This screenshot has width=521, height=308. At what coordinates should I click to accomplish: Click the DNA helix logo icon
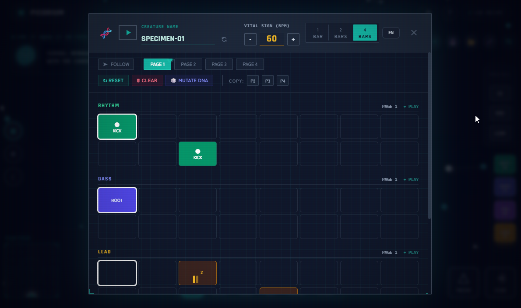[106, 33]
